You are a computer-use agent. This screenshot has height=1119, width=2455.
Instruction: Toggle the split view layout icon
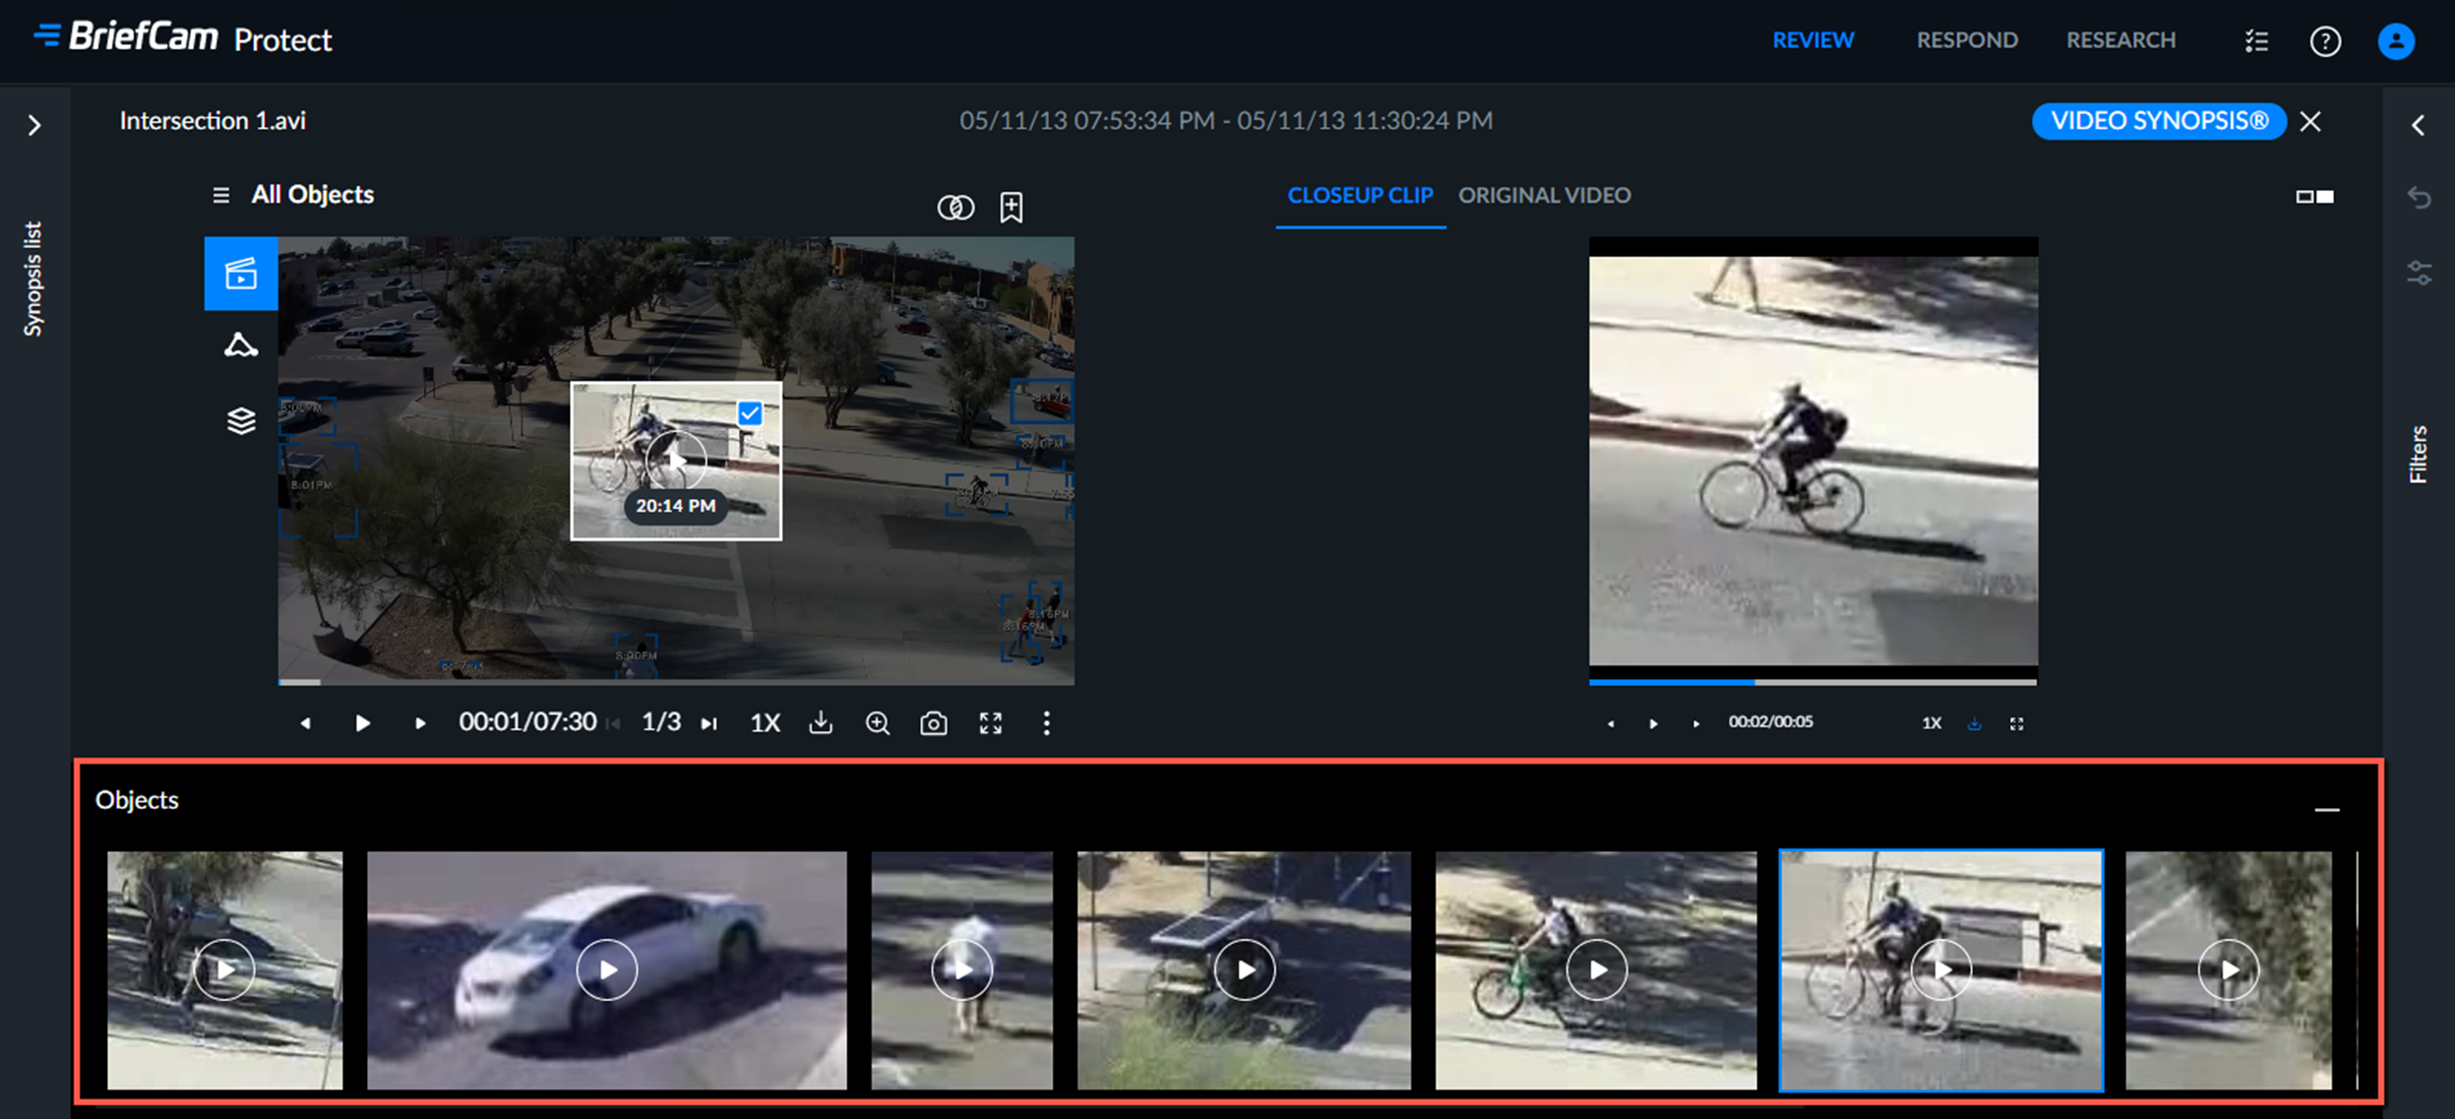point(2314,197)
